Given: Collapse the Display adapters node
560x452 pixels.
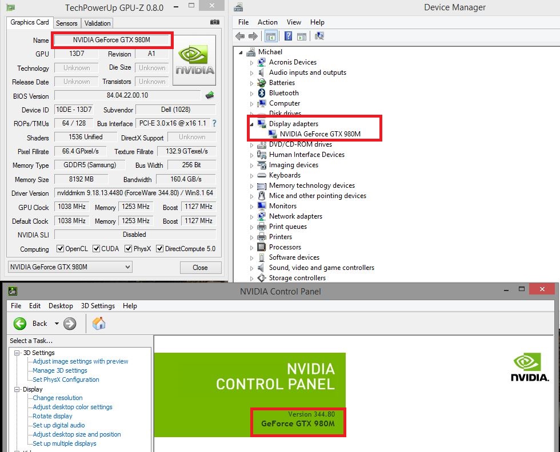Looking at the screenshot, I should tap(251, 124).
